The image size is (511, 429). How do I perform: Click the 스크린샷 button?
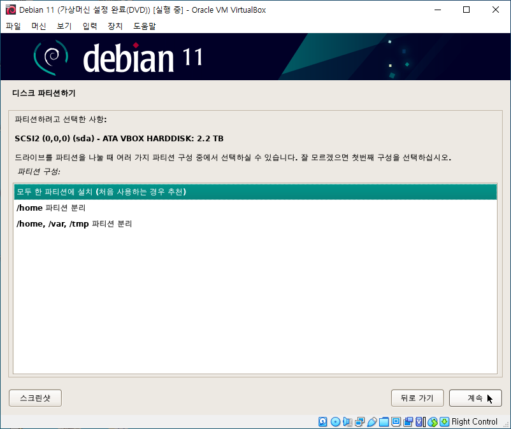tap(35, 398)
